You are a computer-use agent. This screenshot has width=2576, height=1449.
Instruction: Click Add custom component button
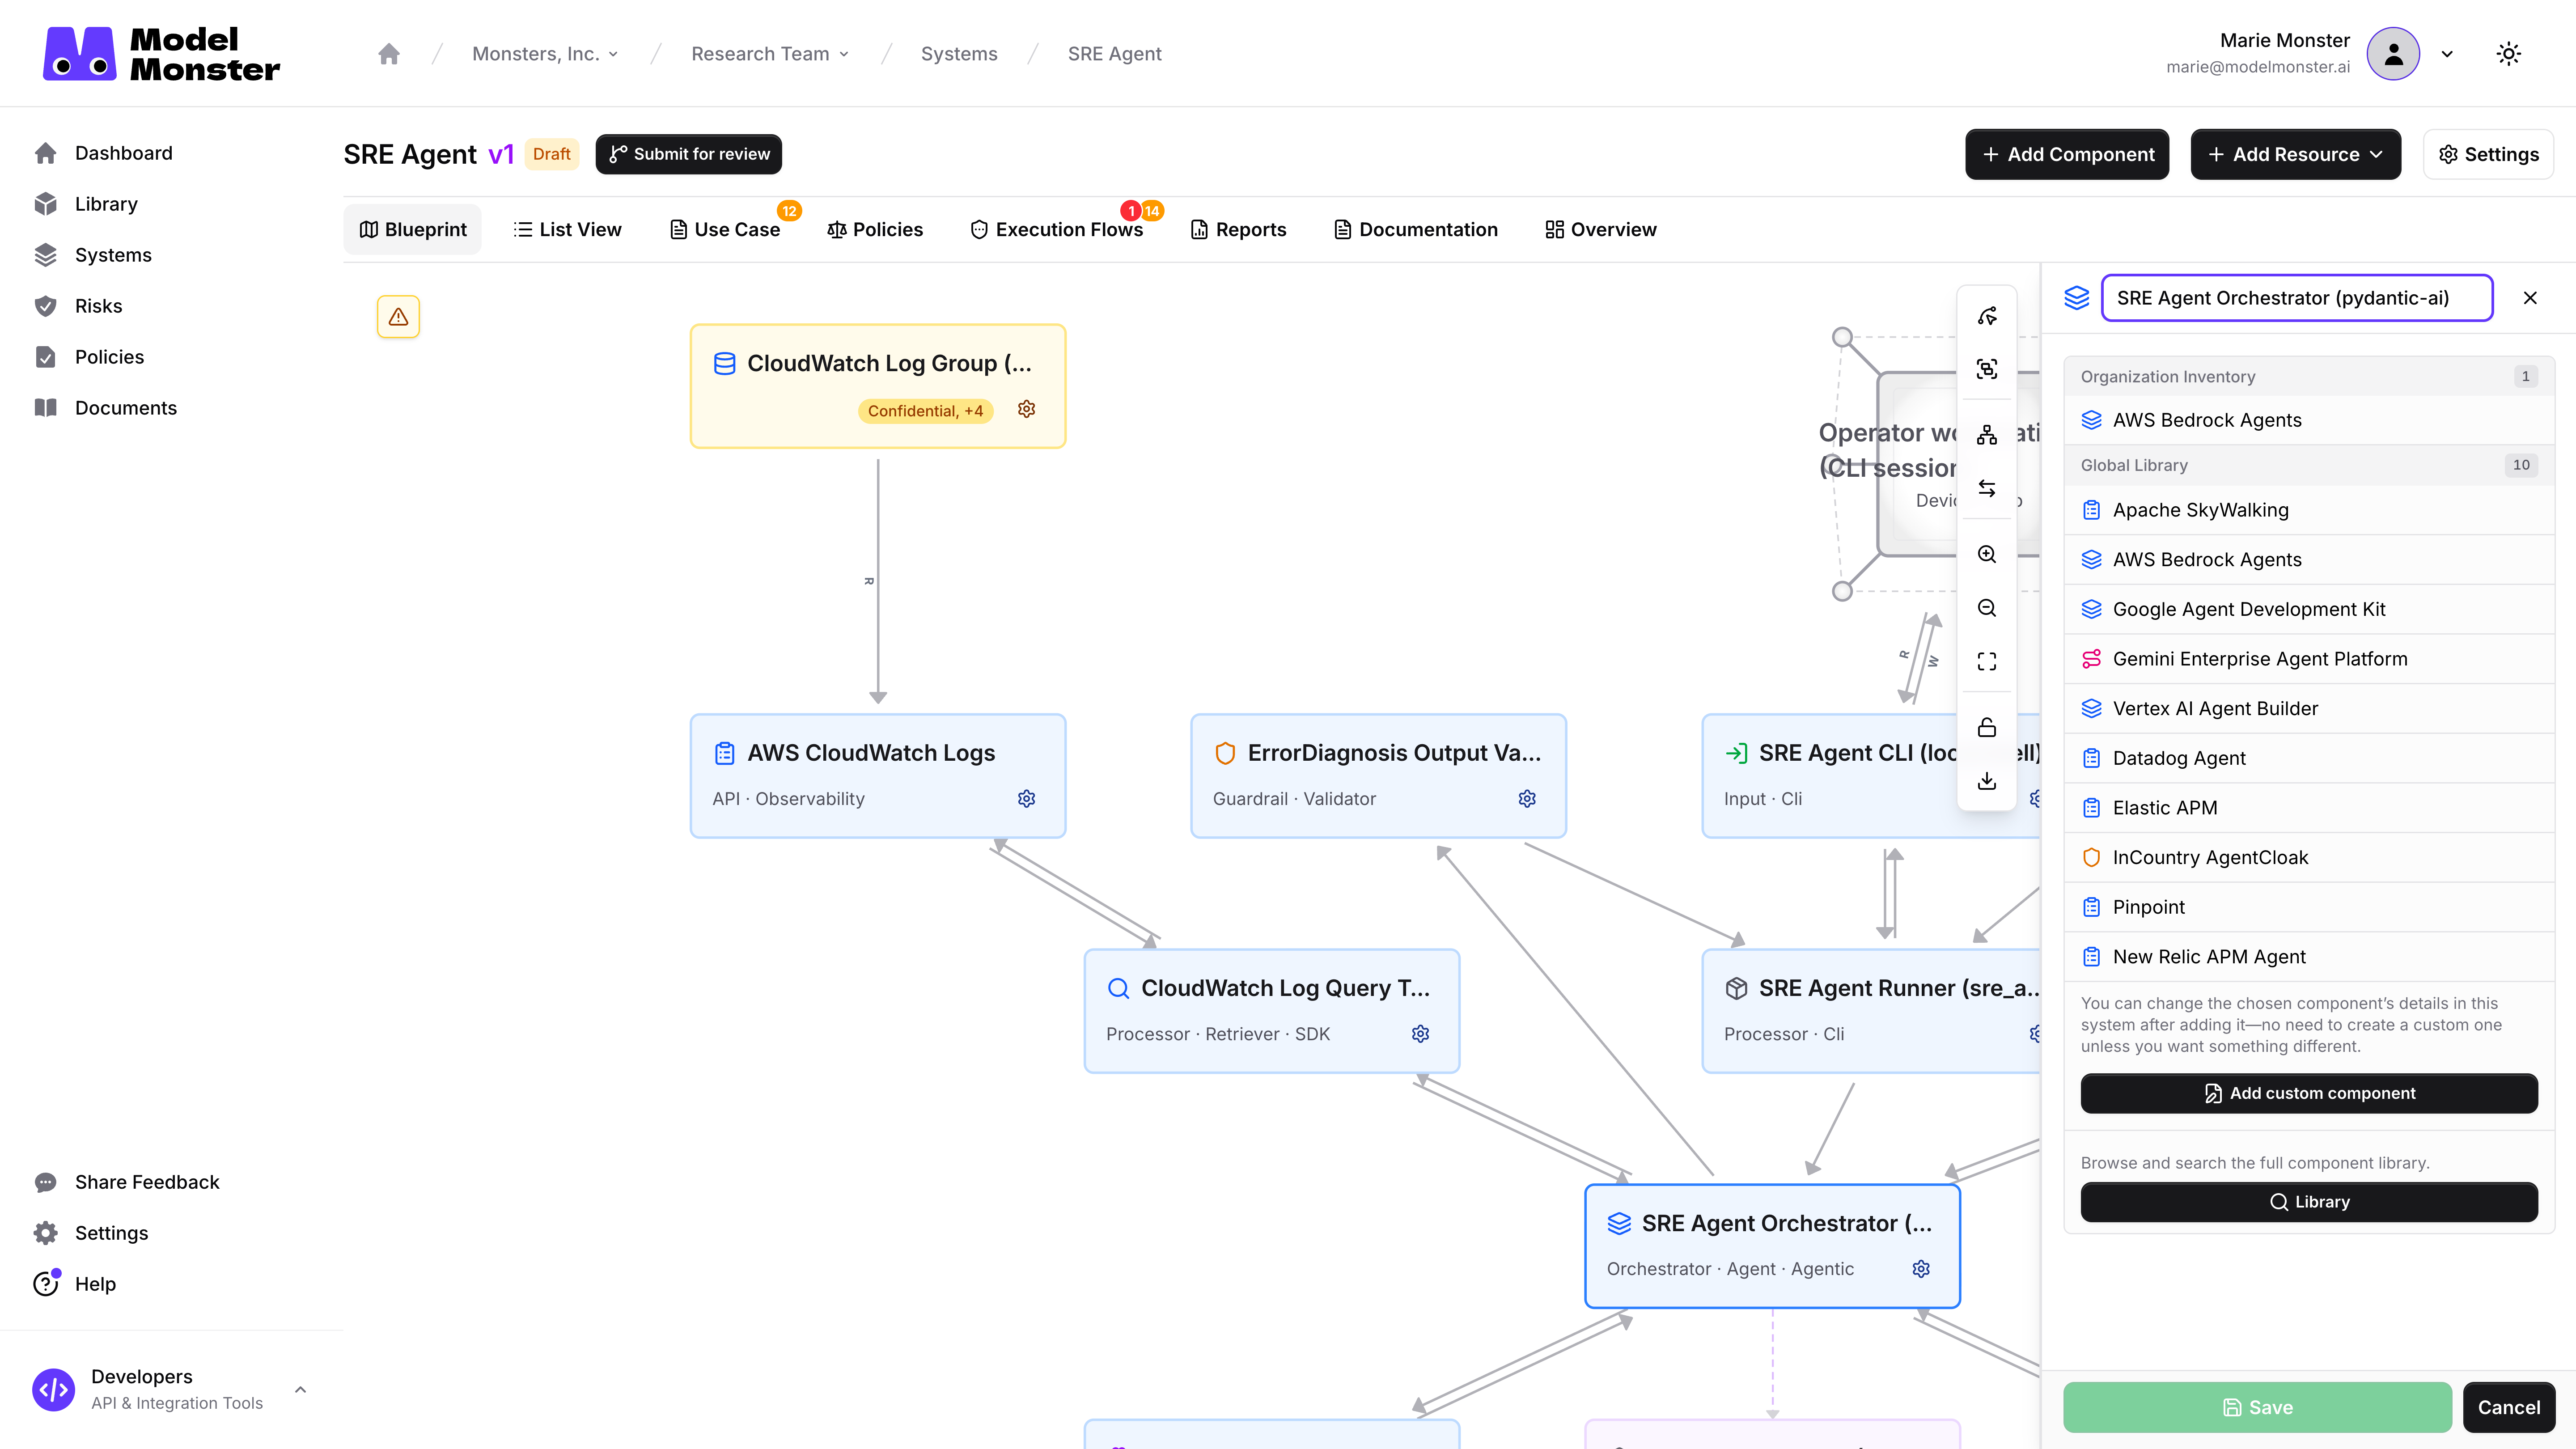coord(2309,1093)
